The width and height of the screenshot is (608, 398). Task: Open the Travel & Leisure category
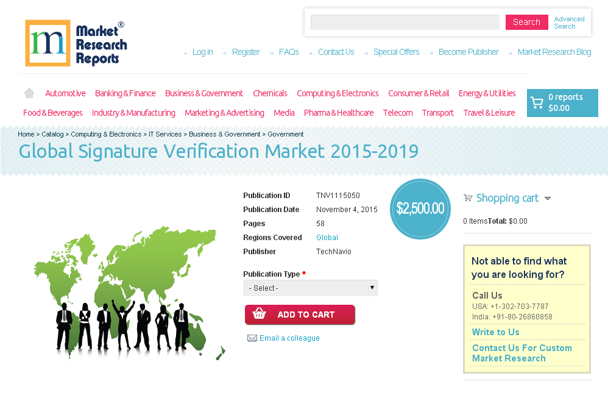(x=489, y=113)
